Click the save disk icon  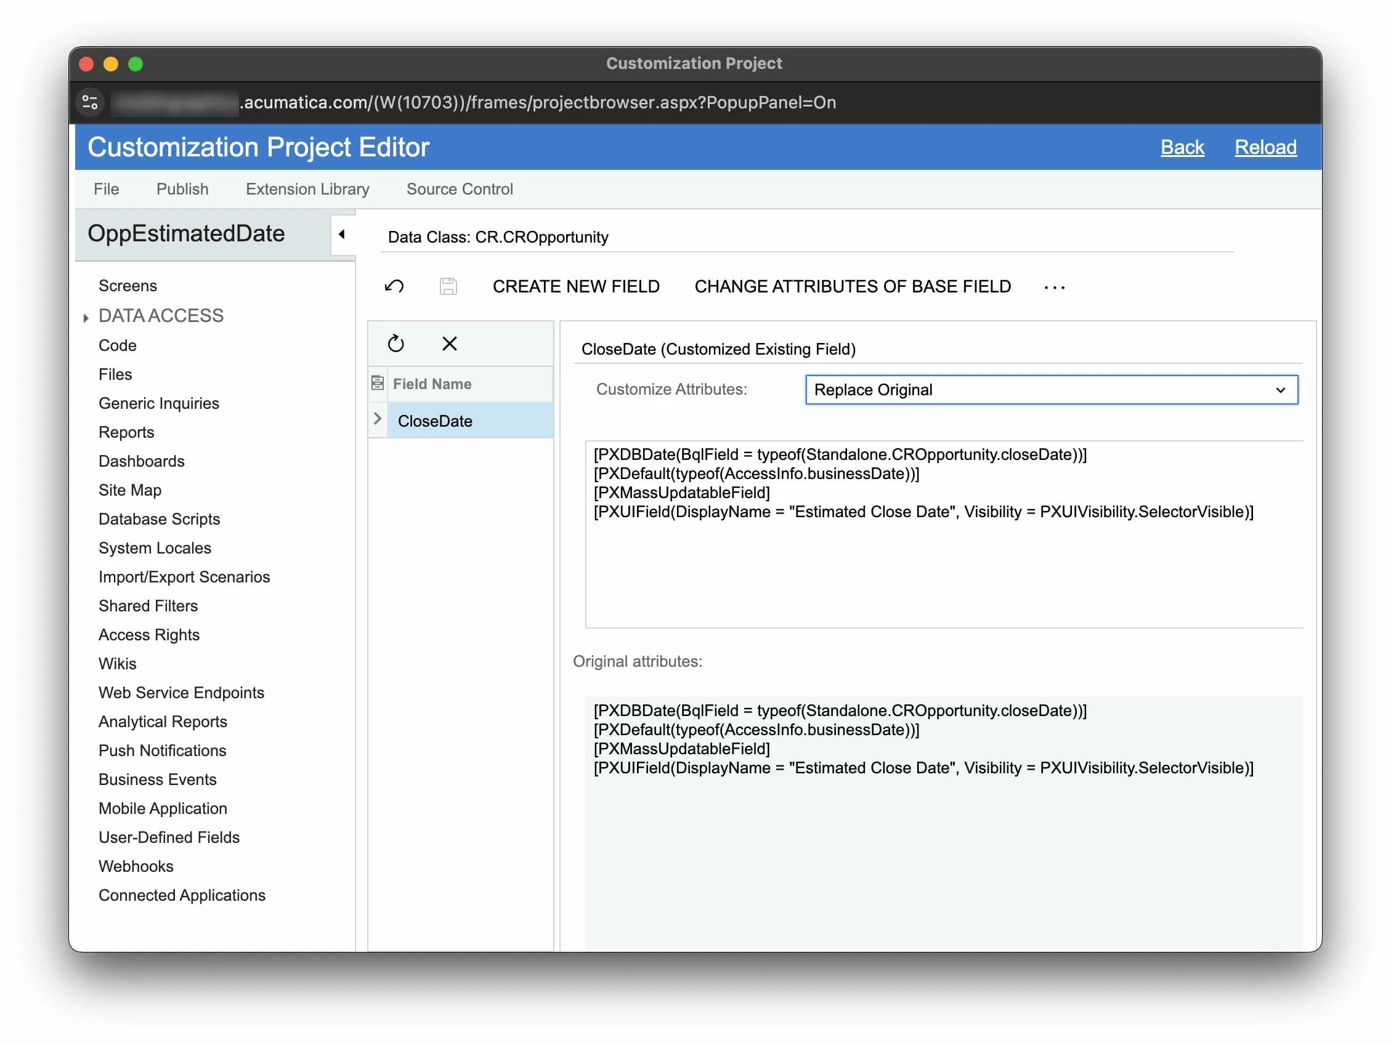[x=448, y=287]
